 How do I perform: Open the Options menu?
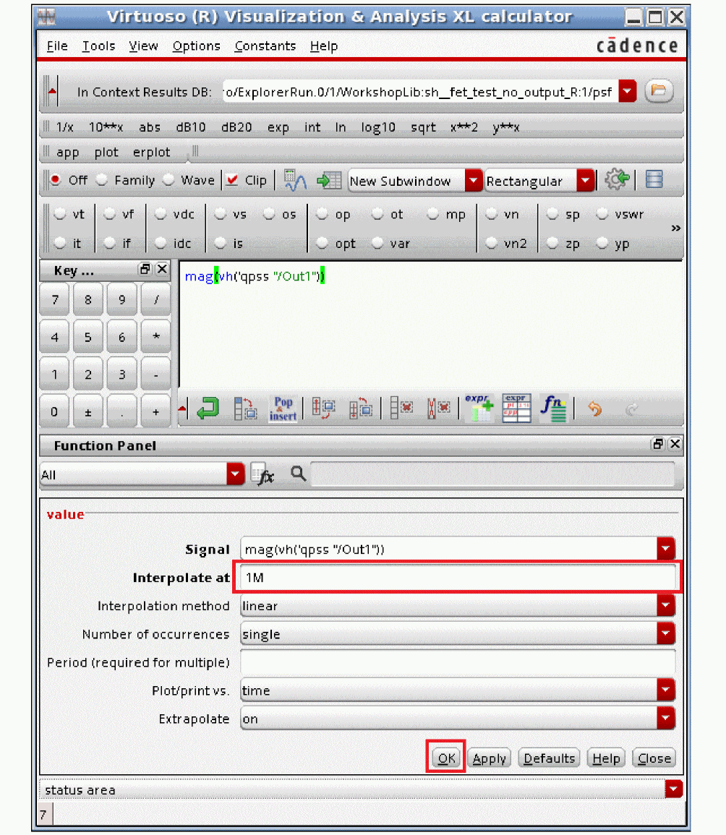click(196, 46)
